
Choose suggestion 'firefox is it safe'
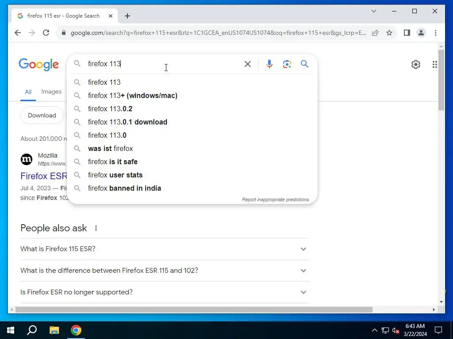pyautogui.click(x=192, y=162)
